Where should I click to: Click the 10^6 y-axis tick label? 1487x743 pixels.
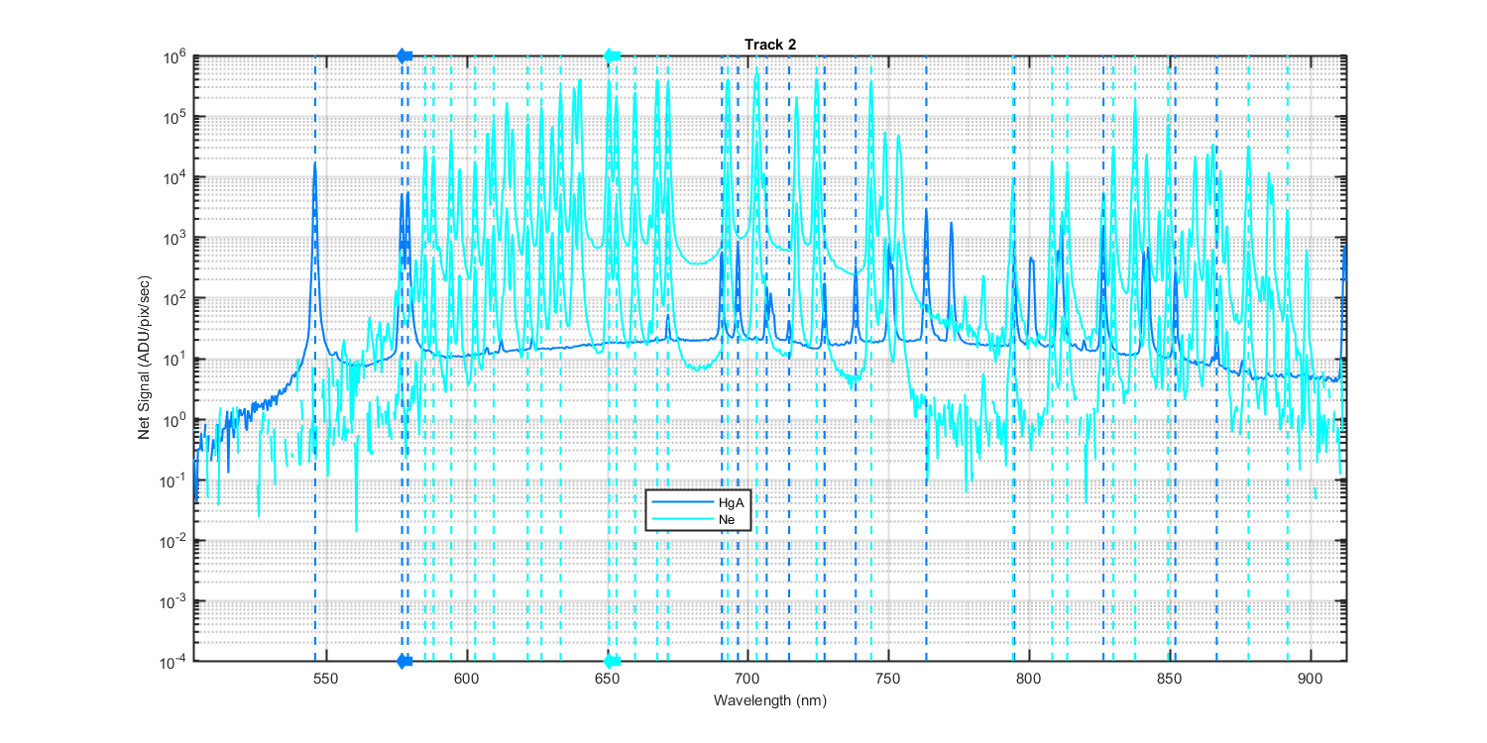(175, 55)
